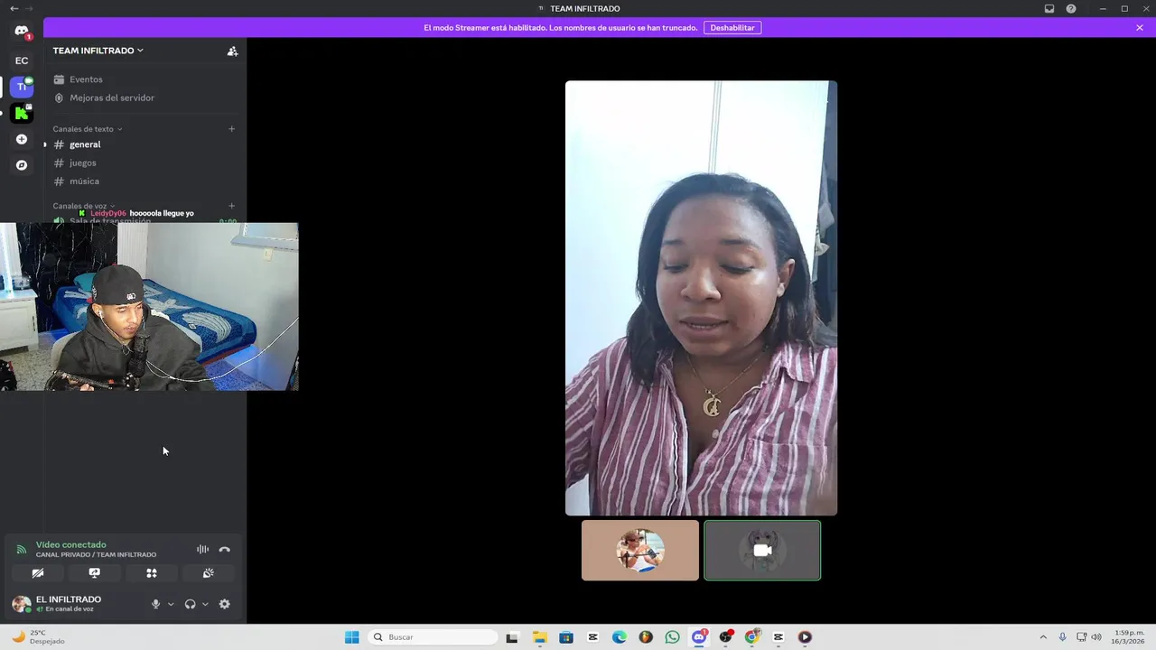
Task: Click the Buscar taskbar search field
Action: [433, 637]
